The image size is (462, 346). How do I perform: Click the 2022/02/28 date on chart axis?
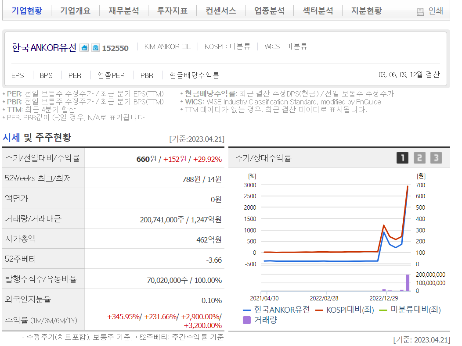[324, 298]
